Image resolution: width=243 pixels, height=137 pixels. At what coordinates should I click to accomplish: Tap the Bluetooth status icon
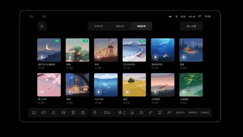coord(176,16)
